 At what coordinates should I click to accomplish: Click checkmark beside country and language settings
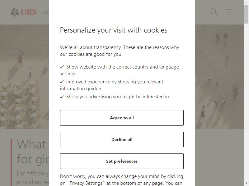[62, 67]
